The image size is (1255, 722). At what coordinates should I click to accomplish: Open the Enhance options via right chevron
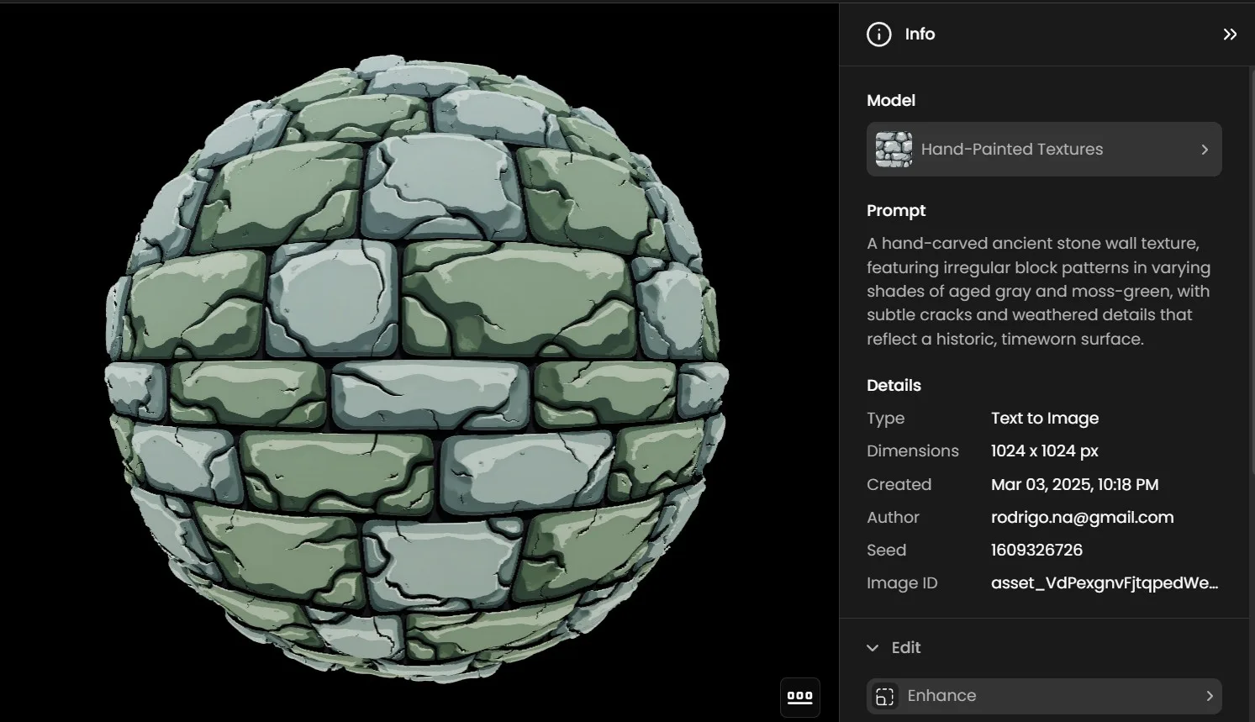1208,695
